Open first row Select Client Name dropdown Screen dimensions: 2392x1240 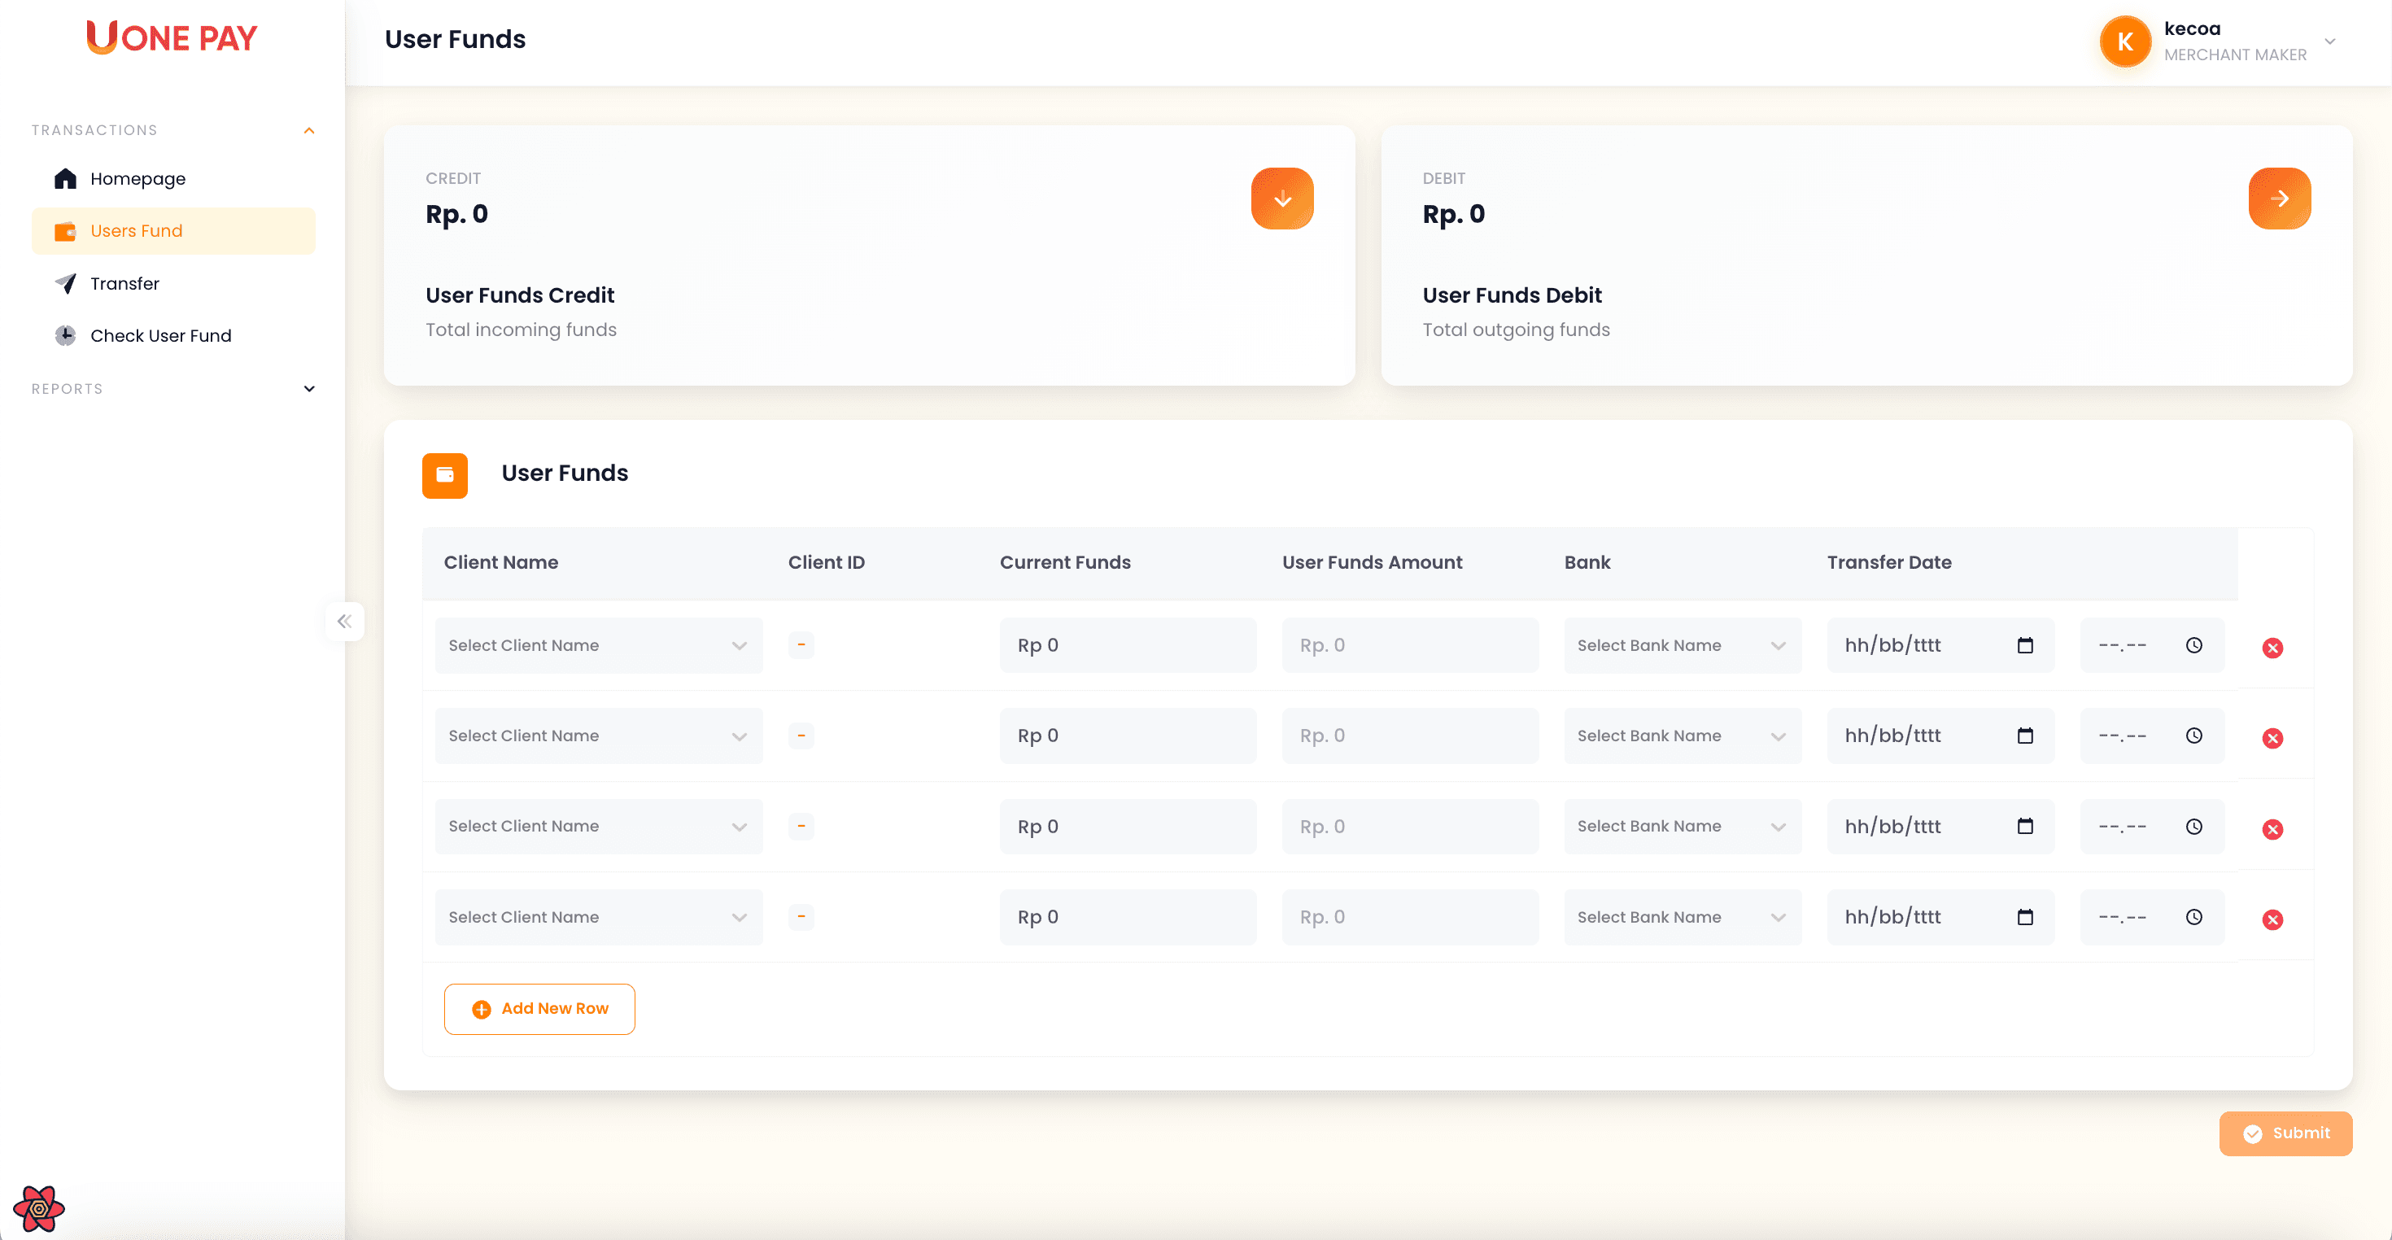tap(598, 645)
